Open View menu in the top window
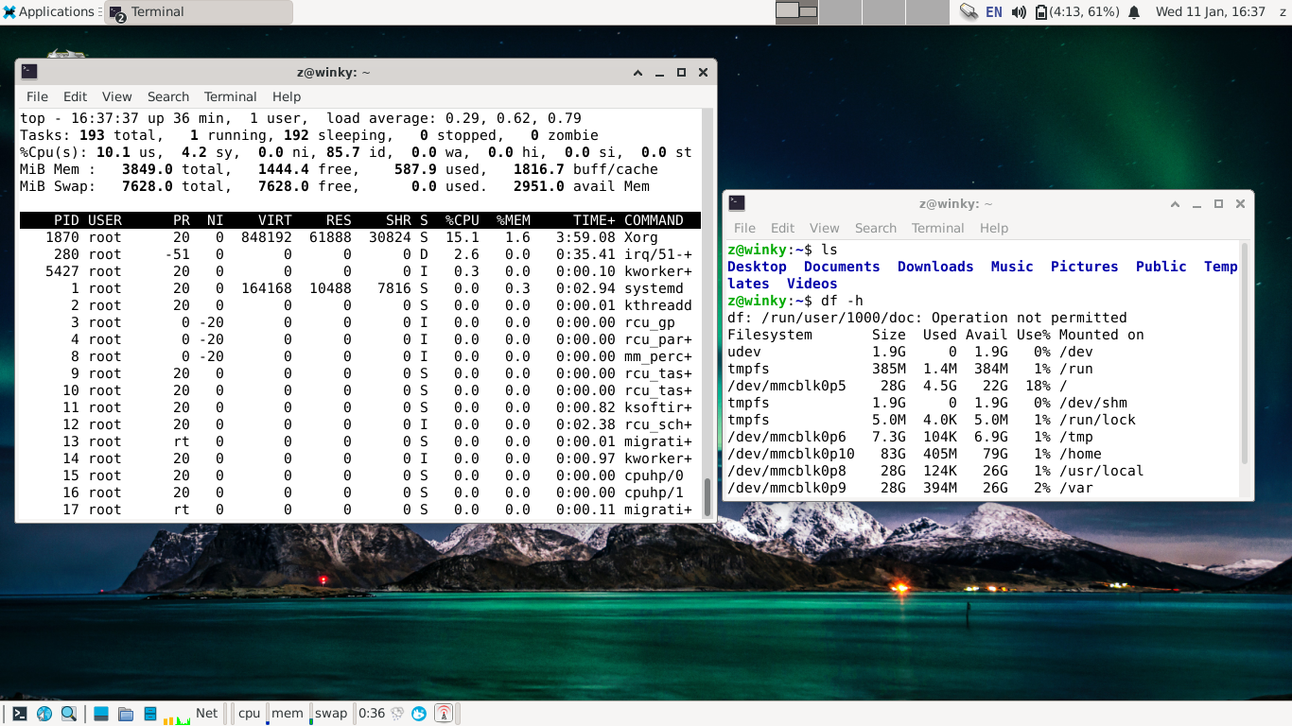Viewport: 1292px width, 726px height. pyautogui.click(x=117, y=96)
